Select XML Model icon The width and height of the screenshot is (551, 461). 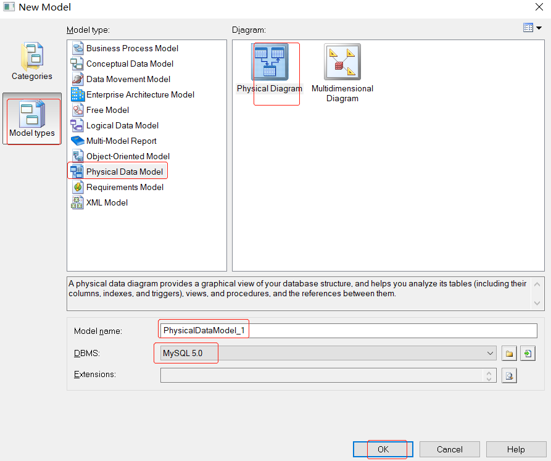[77, 203]
